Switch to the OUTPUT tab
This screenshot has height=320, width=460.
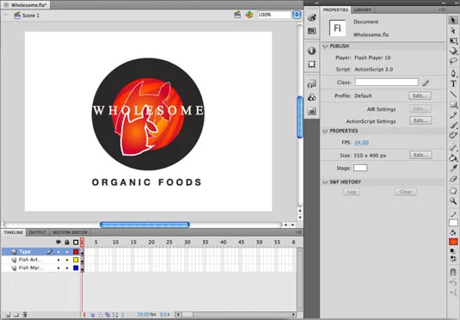38,232
